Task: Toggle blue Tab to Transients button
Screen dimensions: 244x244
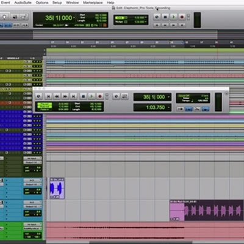Action: 8,25
